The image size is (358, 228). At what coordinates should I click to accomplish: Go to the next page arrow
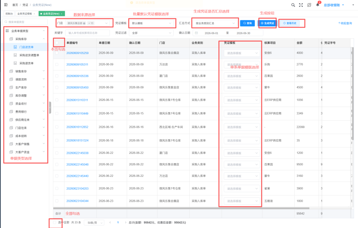point(126,222)
